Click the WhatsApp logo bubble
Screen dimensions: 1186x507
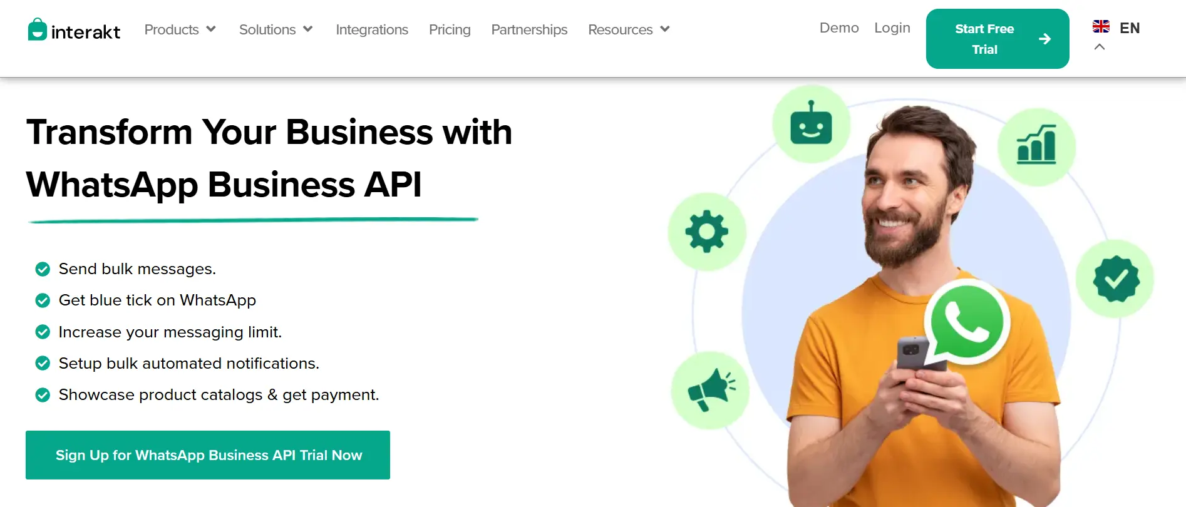click(967, 322)
